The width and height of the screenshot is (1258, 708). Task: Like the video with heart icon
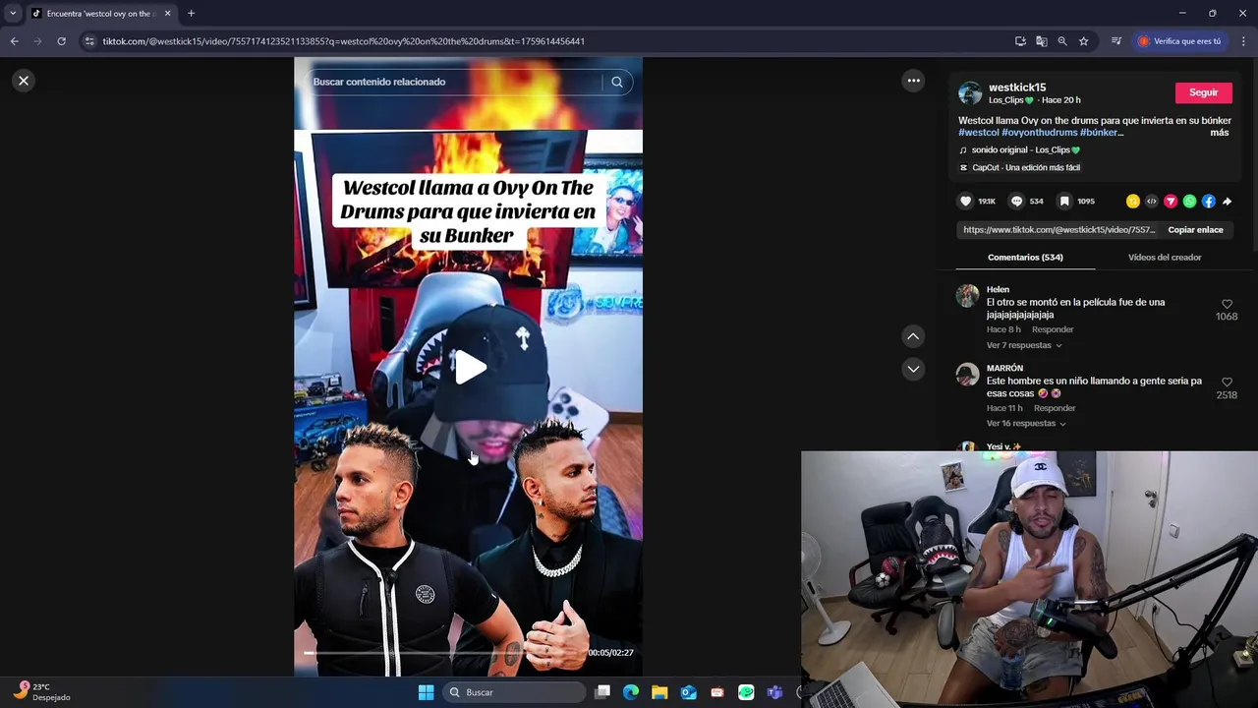coord(965,201)
